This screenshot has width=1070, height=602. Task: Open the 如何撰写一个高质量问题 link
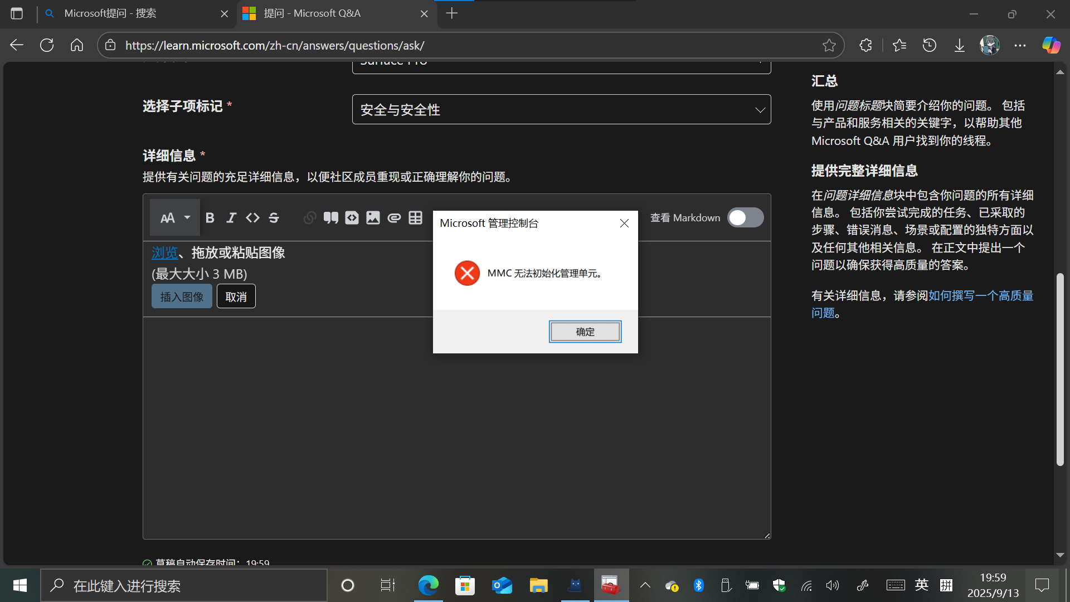pos(922,304)
